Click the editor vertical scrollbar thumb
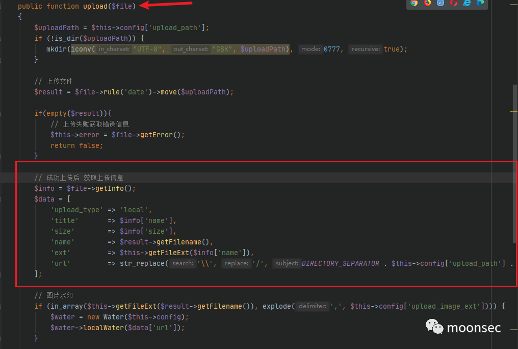This screenshot has width=518, height=349. point(515,164)
